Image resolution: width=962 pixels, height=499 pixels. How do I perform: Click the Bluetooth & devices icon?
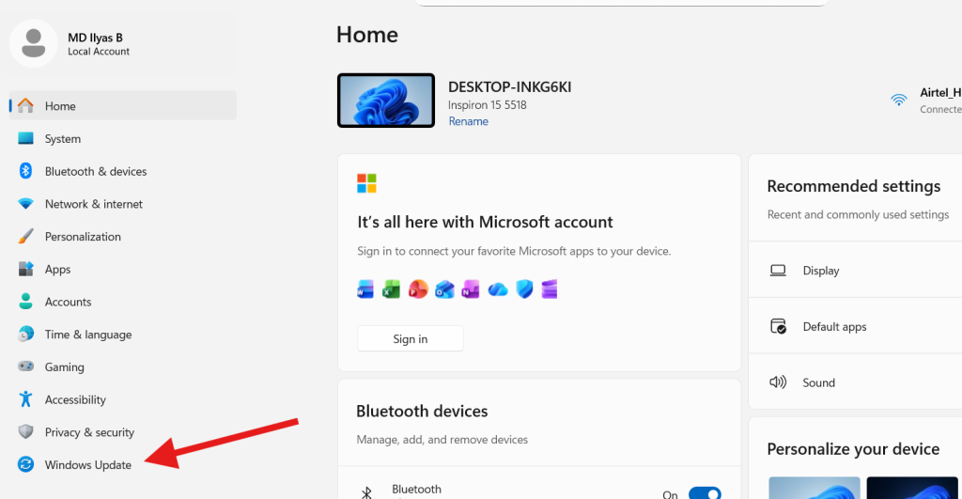coord(25,171)
